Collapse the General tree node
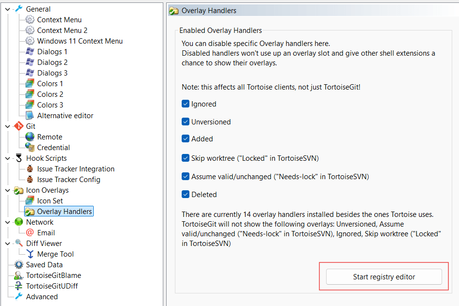Image resolution: width=459 pixels, height=306 pixels. [x=8, y=9]
